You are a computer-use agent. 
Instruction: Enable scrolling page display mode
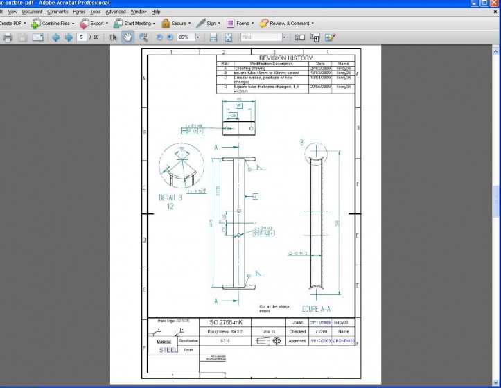pos(214,37)
